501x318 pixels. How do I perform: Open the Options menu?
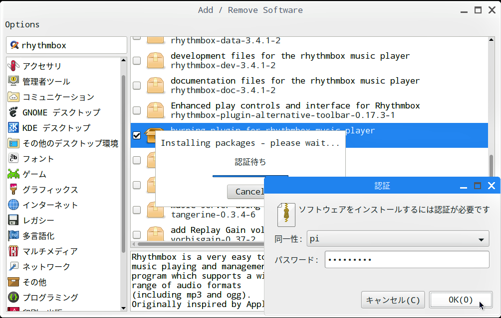22,24
